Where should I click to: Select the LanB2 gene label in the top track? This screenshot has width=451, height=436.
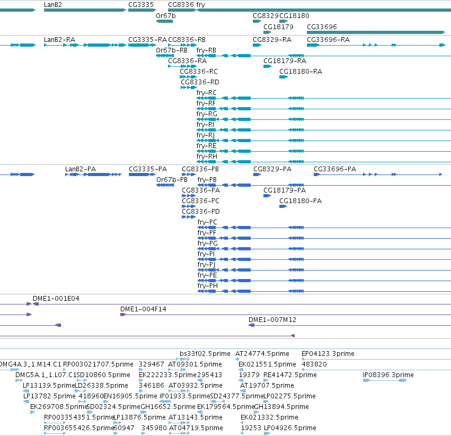pyautogui.click(x=53, y=5)
